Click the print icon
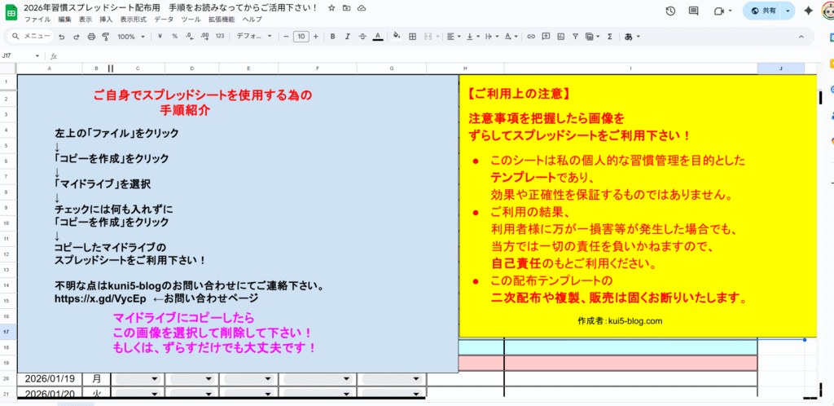This screenshot has width=834, height=406. (90, 37)
